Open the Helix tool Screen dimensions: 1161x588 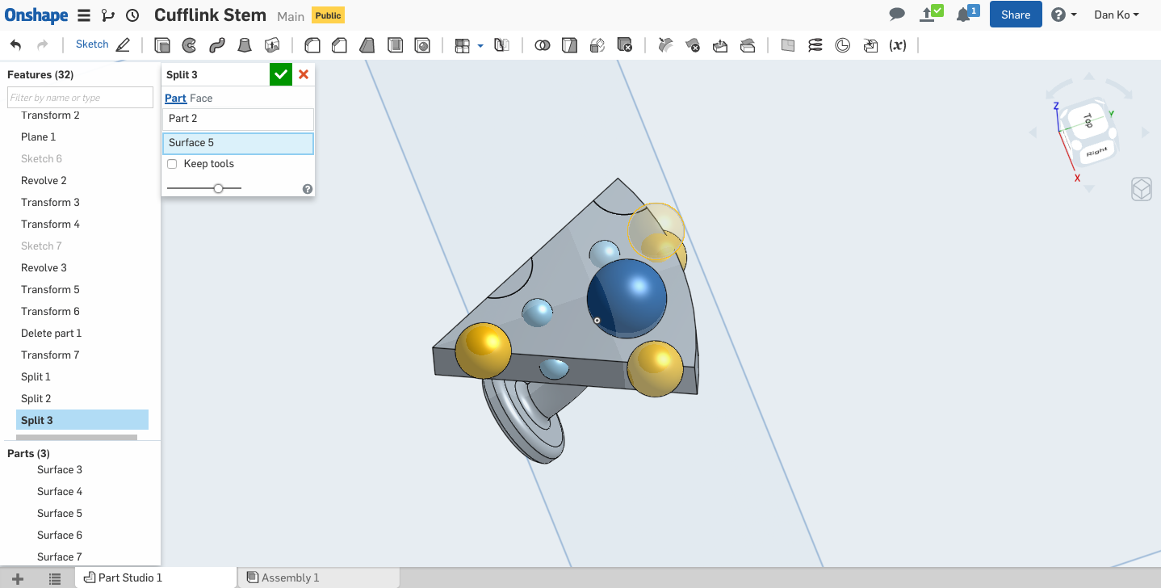click(x=815, y=45)
